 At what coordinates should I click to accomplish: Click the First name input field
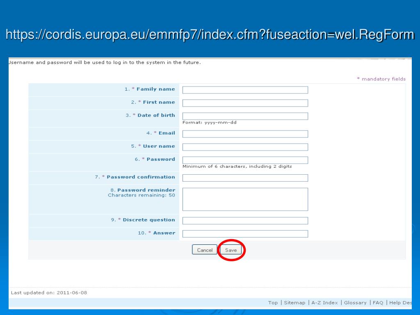(245, 103)
